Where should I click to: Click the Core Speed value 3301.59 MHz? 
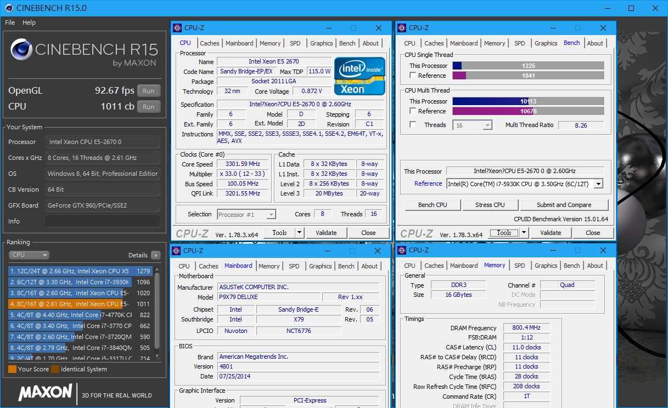coord(242,164)
